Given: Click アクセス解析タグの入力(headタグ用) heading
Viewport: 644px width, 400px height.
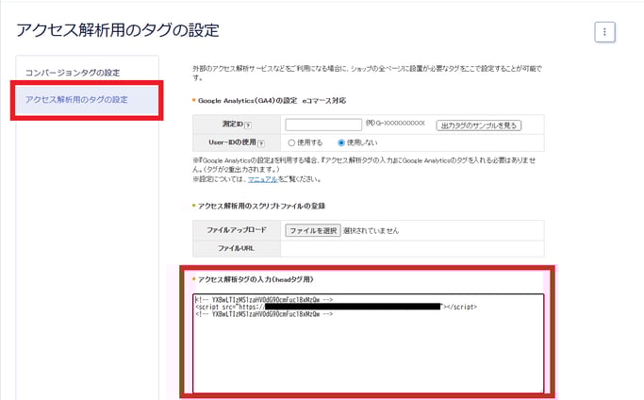Looking at the screenshot, I should point(256,279).
